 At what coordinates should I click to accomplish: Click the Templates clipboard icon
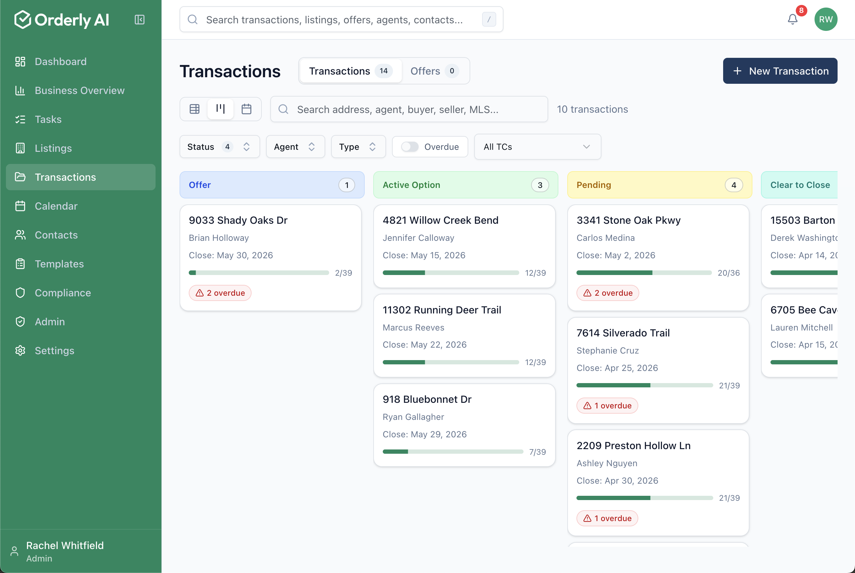20,264
